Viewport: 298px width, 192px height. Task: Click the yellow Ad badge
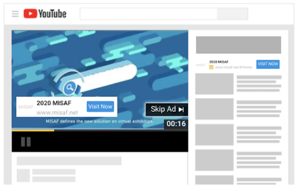point(211,67)
